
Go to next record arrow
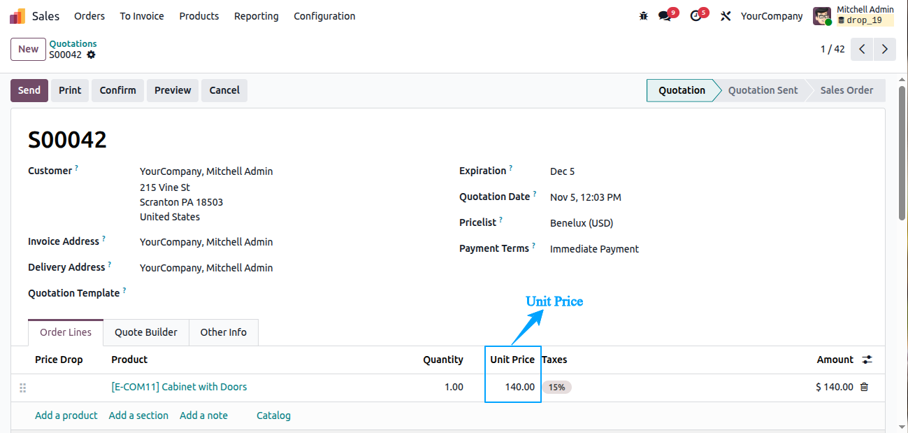[x=885, y=49]
